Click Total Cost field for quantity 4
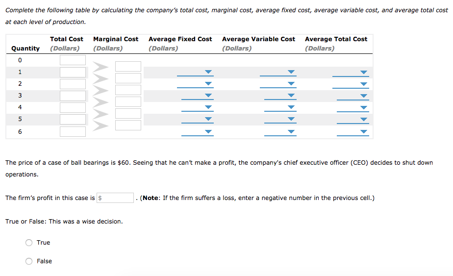The width and height of the screenshot is (453, 276). tap(73, 107)
